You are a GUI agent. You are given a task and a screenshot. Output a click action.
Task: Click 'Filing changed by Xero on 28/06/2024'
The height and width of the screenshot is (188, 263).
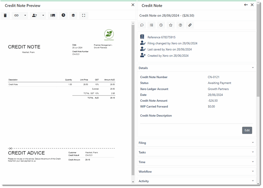click(x=172, y=44)
